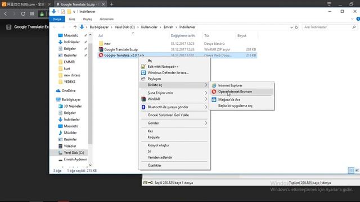Click Önceki Sürümleri Geri Yükle
This screenshot has width=360, height=202.
click(174, 115)
